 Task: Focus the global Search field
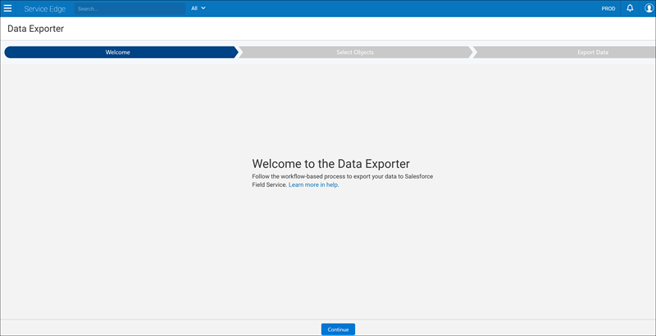coord(130,8)
